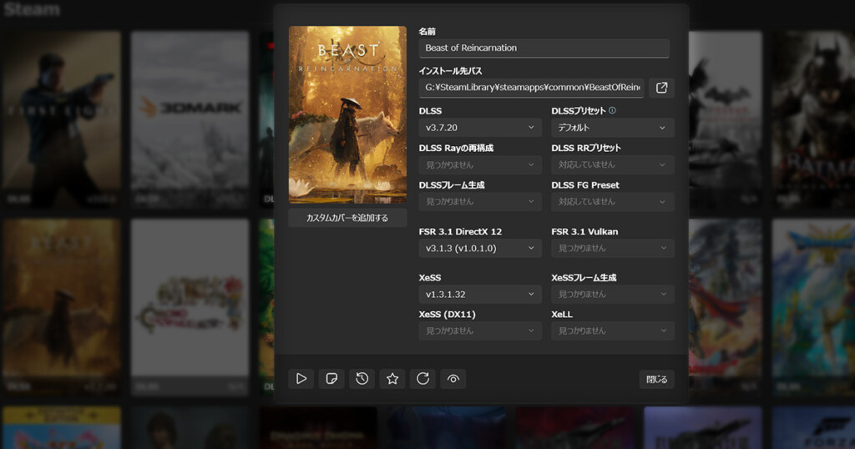Open the XeSS dropdown showing v1.3.1.32

click(480, 295)
